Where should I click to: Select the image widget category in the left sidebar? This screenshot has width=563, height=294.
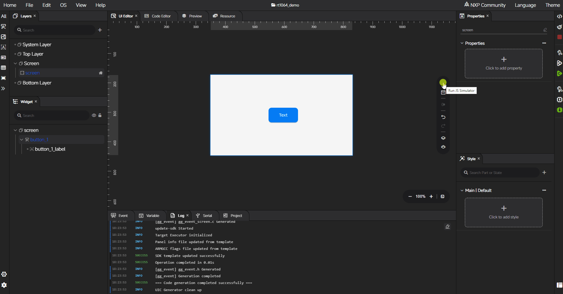coord(4,37)
